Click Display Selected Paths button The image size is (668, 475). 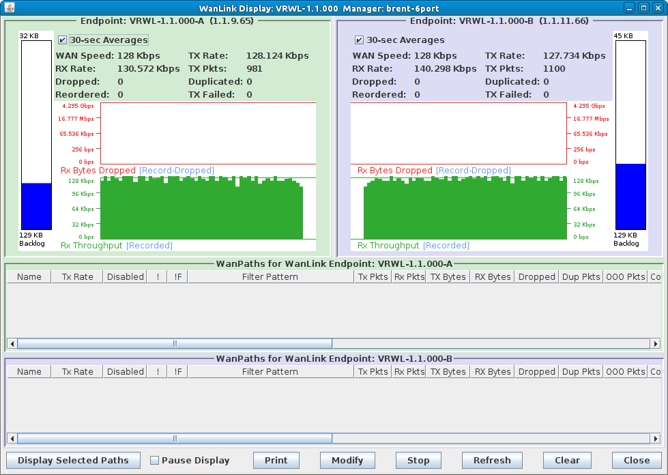click(x=73, y=460)
